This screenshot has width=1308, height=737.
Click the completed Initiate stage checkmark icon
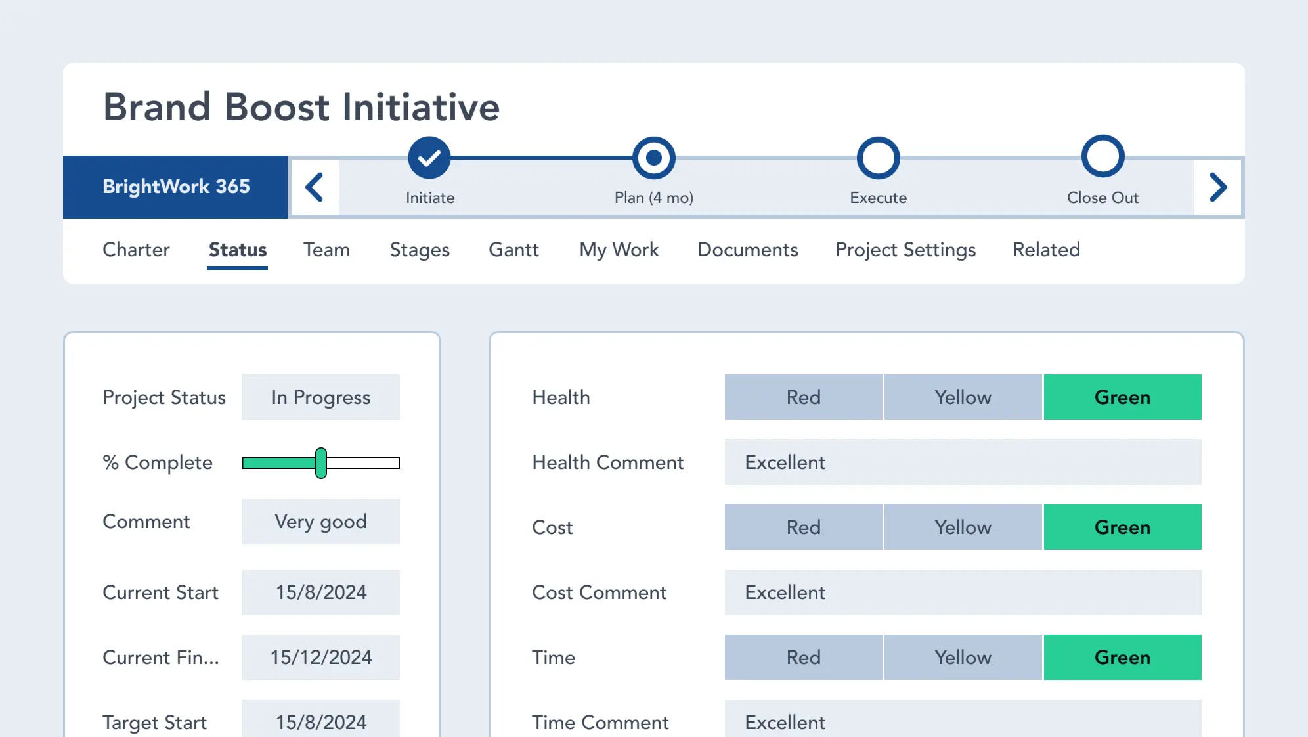[429, 157]
